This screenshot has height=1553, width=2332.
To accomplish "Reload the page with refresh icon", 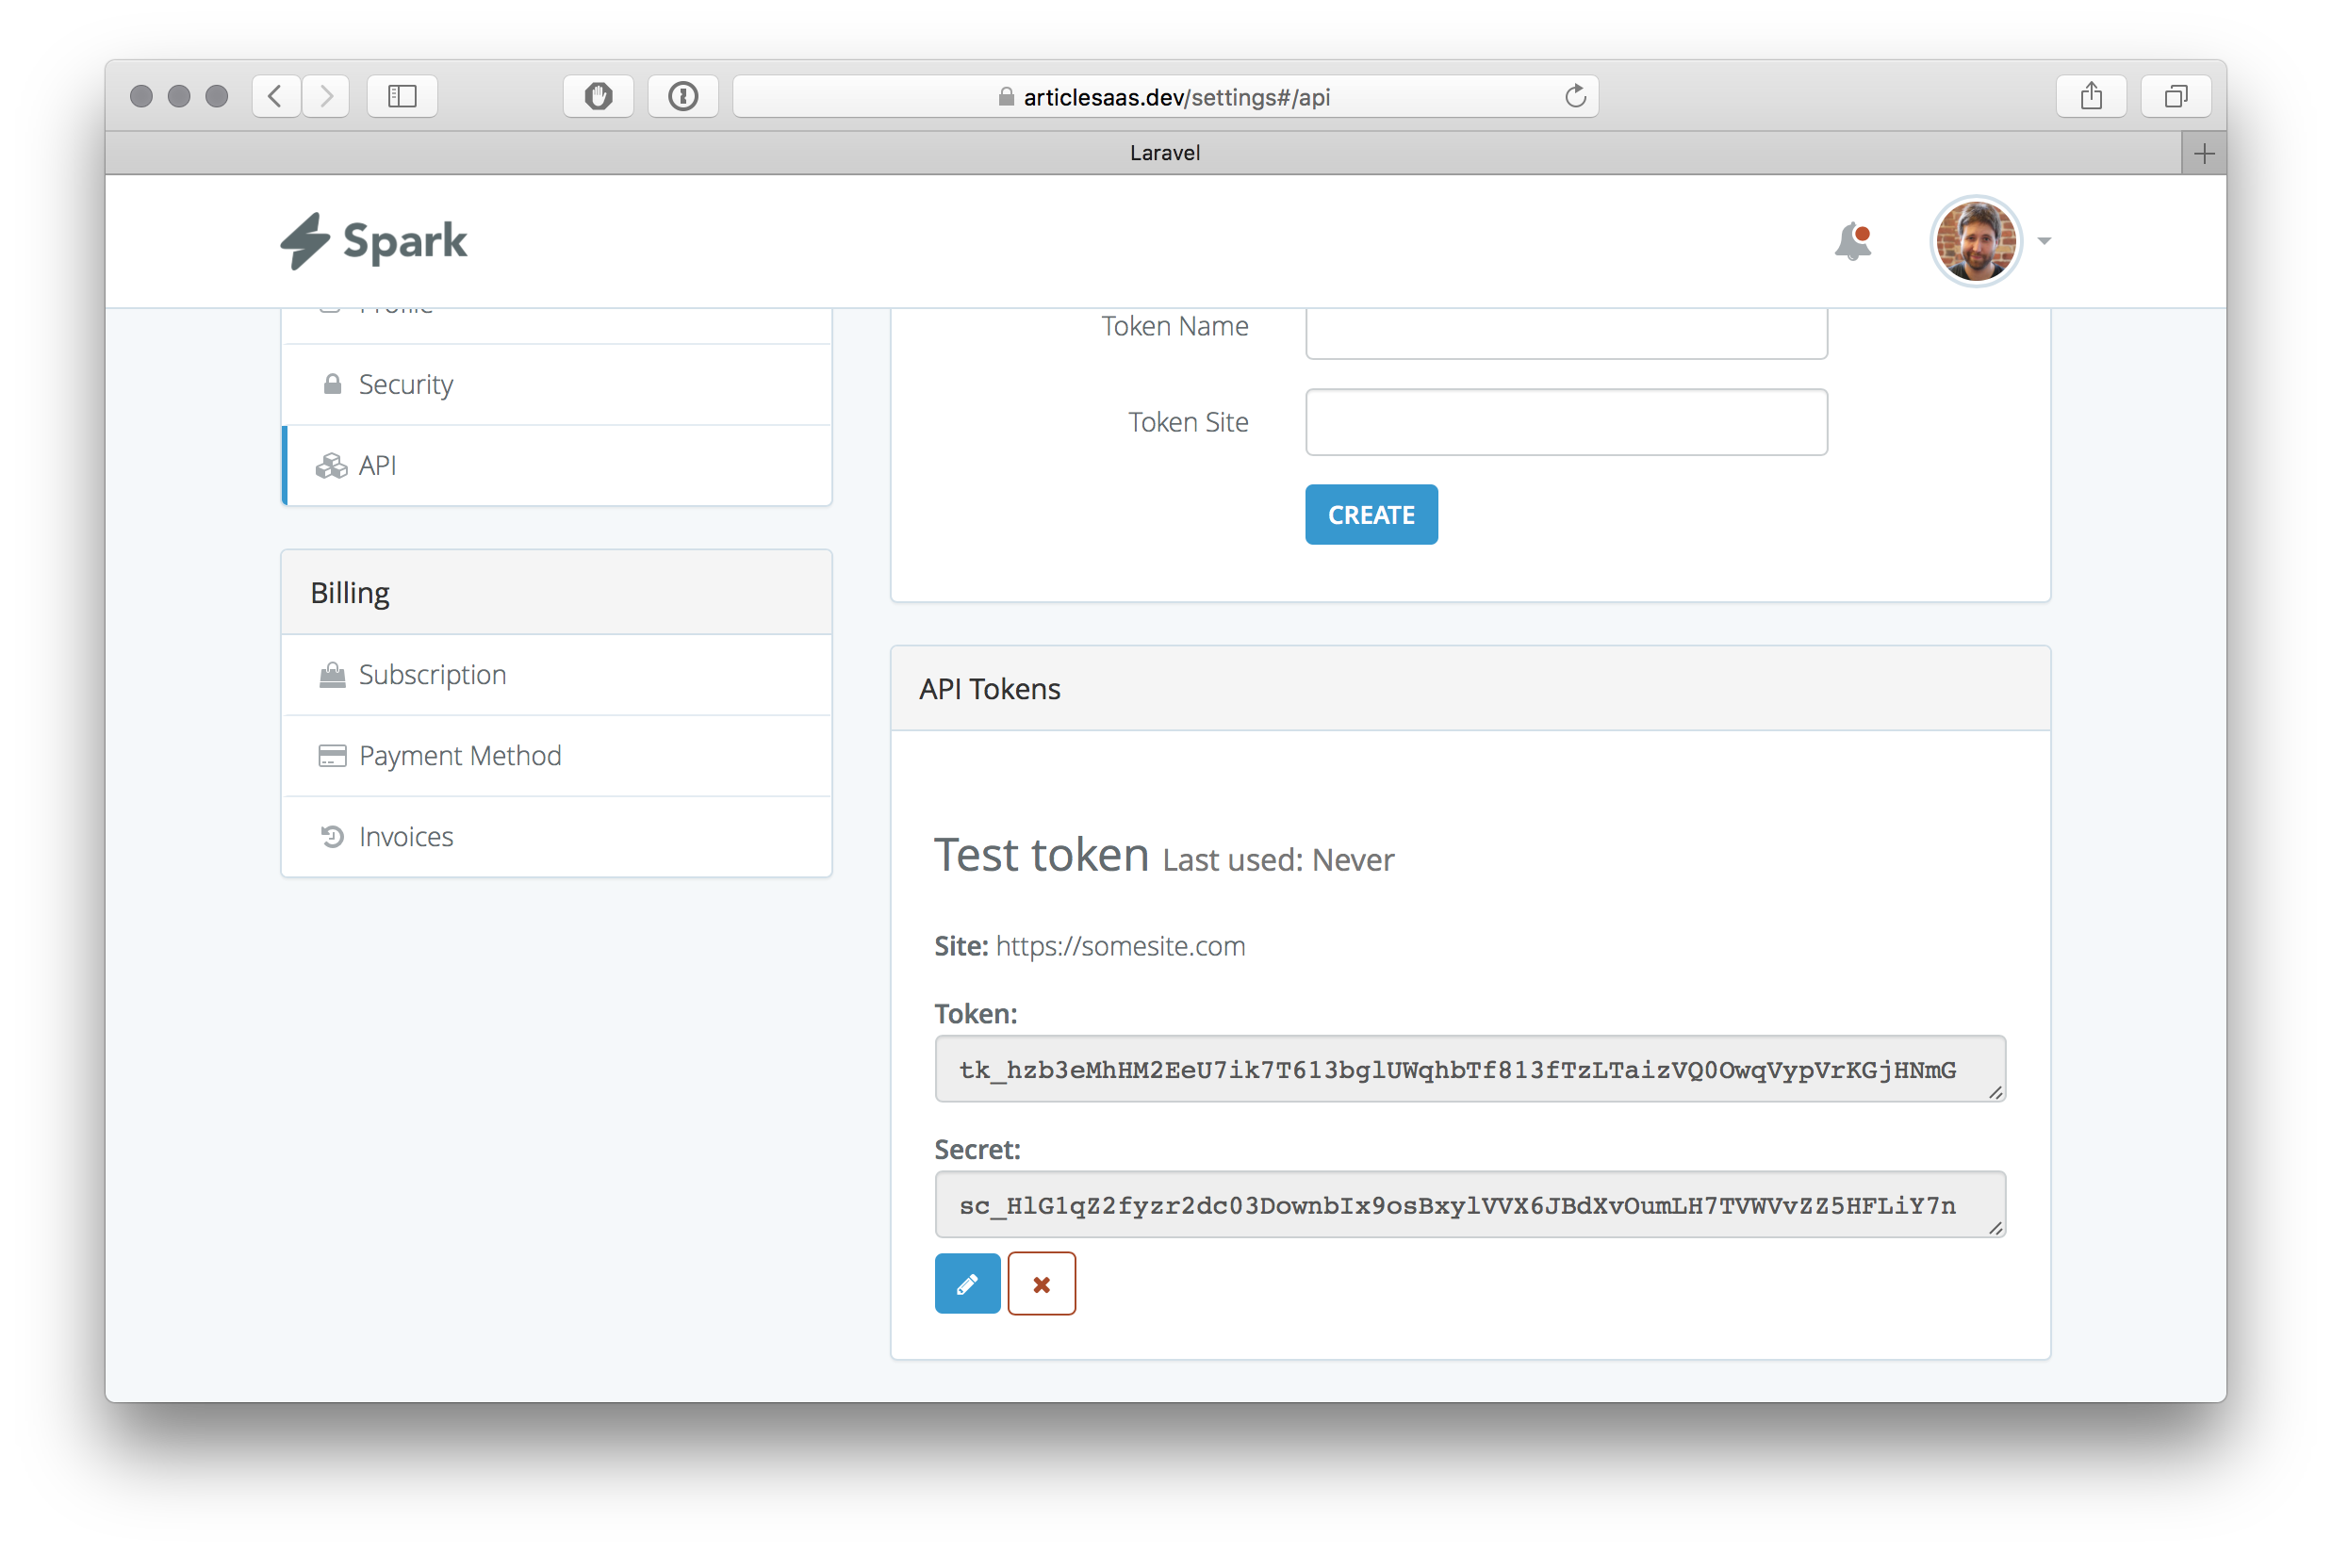I will (1575, 96).
